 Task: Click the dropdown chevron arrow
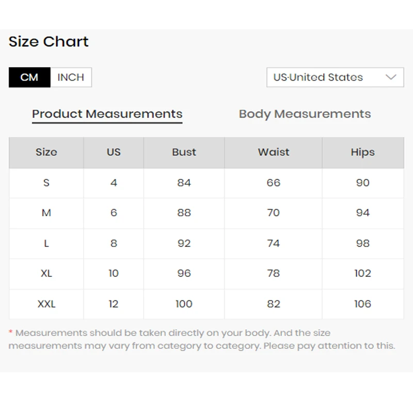tap(391, 77)
